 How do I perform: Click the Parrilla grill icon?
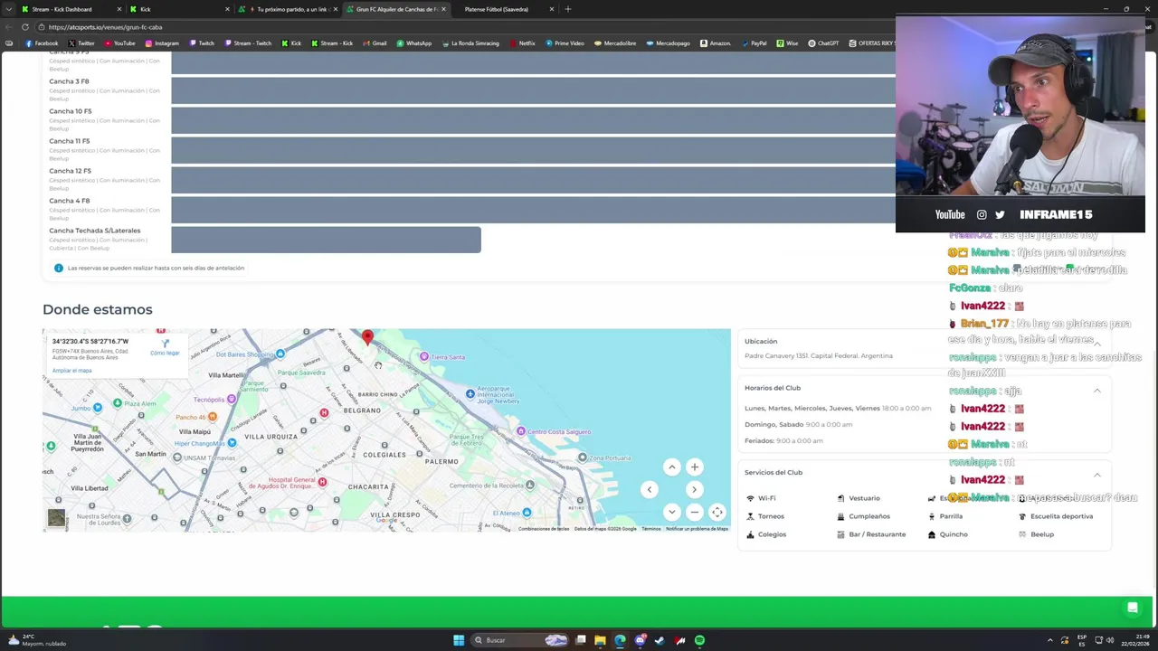pyautogui.click(x=931, y=516)
